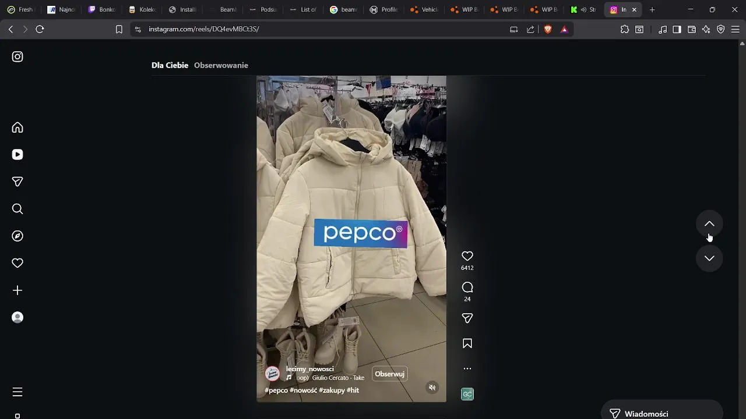Open the audio thumbnail under options

point(467,394)
